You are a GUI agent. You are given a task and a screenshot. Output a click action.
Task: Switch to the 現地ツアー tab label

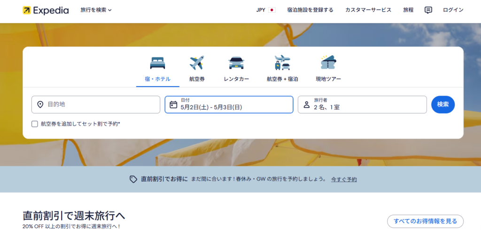(328, 79)
